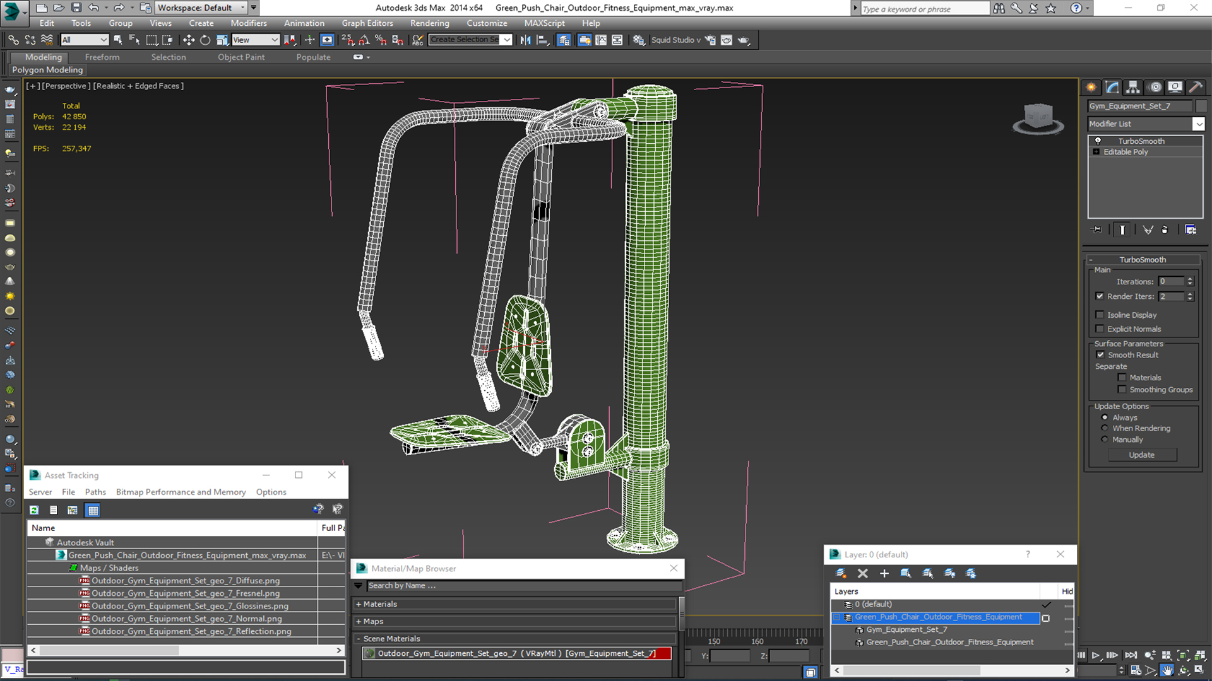Image resolution: width=1212 pixels, height=681 pixels.
Task: Select the Move transform tool
Action: [188, 40]
